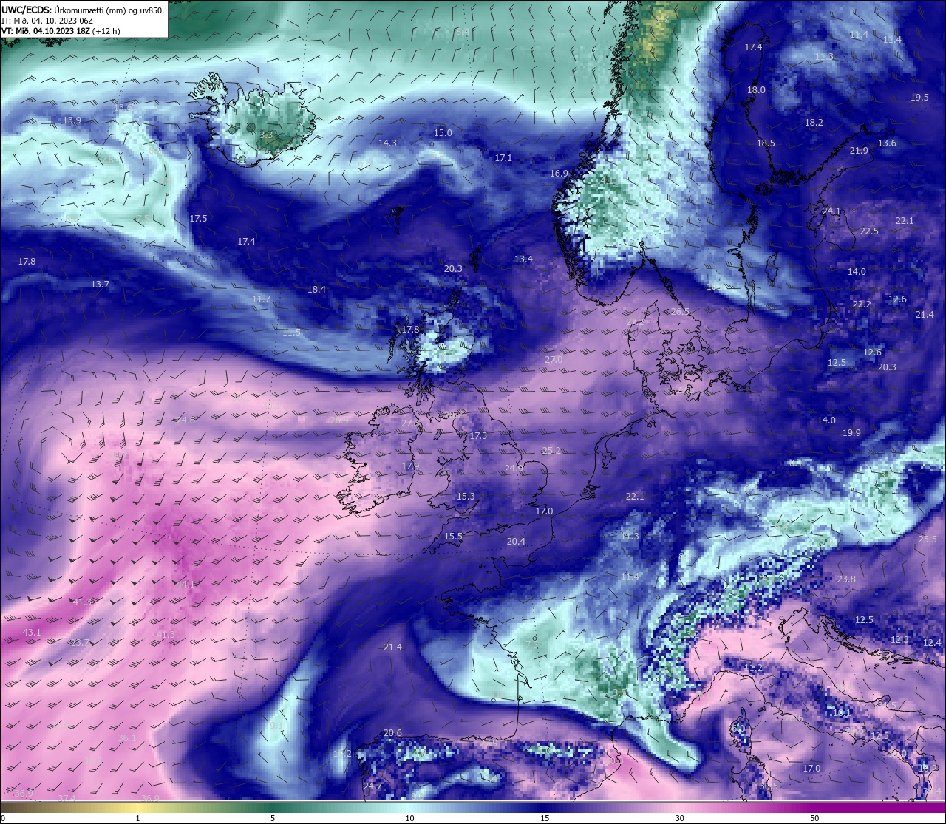The height and width of the screenshot is (824, 946).
Task: Click the 'UWC/ECDS: Úrkomumætti (mm) og uv850.' title
Action: (83, 10)
